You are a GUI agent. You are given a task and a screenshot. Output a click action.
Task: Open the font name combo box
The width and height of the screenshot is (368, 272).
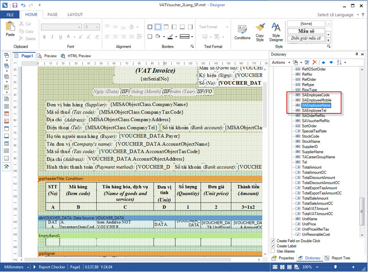point(61,27)
